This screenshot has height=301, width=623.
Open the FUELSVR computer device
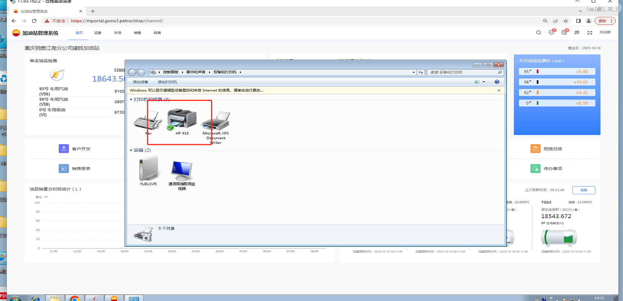148,169
